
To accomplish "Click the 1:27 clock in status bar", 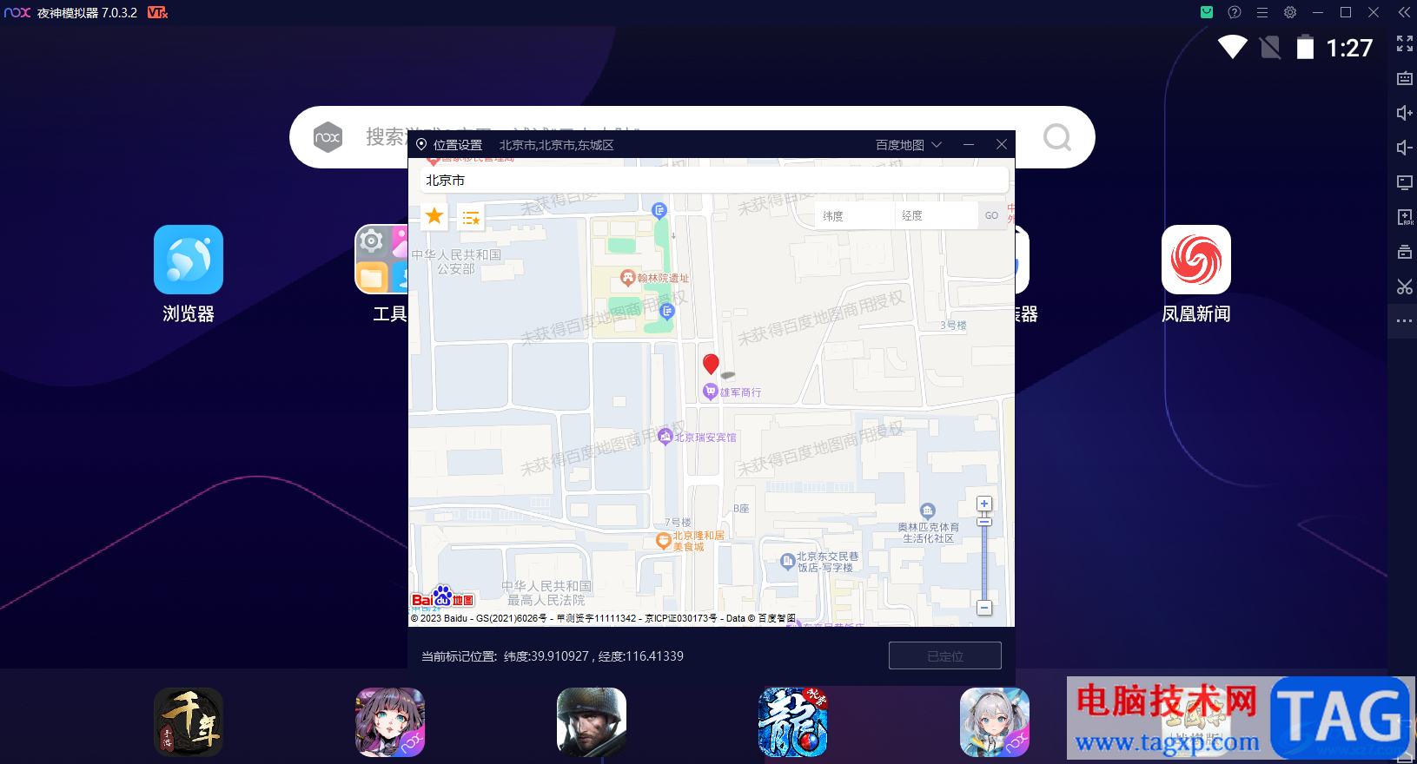I will click(x=1349, y=48).
